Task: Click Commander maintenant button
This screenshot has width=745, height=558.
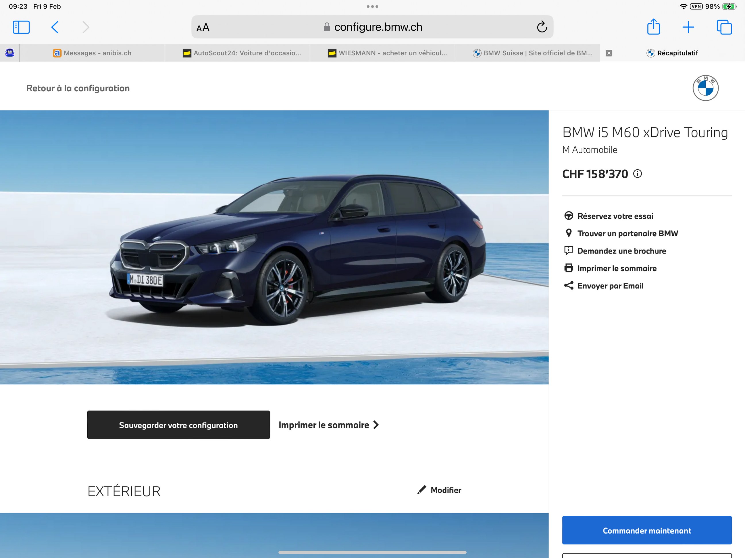Action: pyautogui.click(x=647, y=530)
